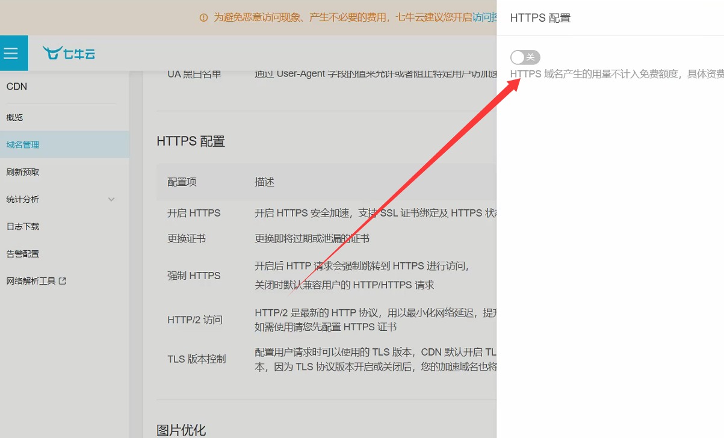Click the warning icon in the top banner

(x=203, y=17)
